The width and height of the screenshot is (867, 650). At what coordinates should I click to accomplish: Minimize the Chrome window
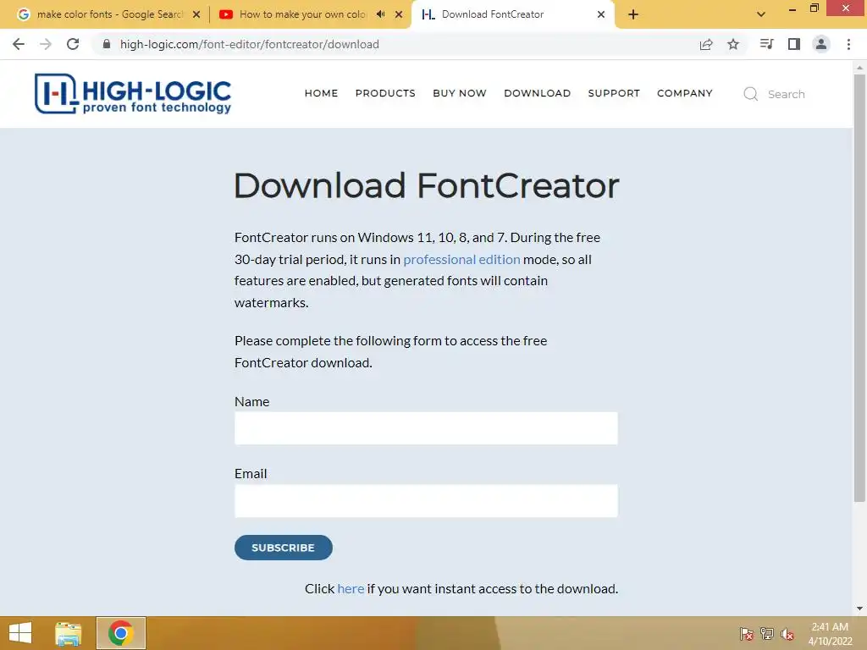pyautogui.click(x=792, y=8)
